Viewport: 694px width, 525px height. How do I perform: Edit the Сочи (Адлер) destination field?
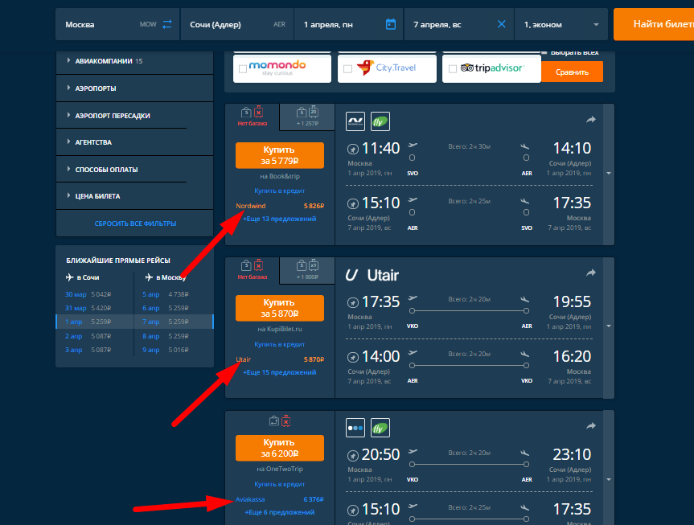tap(236, 24)
